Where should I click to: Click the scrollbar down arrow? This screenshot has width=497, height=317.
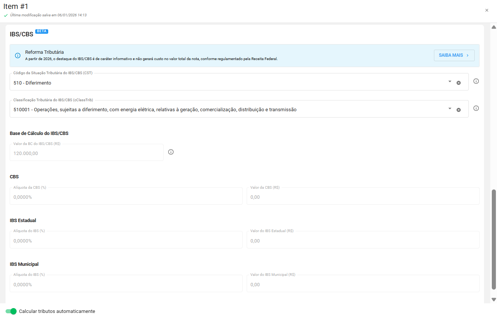(x=494, y=299)
